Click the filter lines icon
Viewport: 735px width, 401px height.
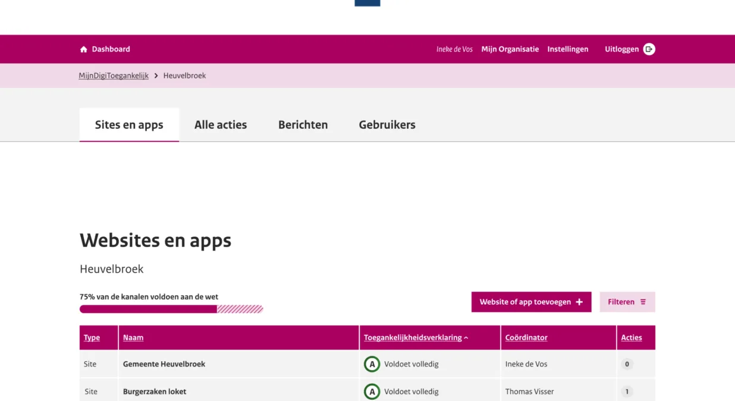[x=643, y=302]
